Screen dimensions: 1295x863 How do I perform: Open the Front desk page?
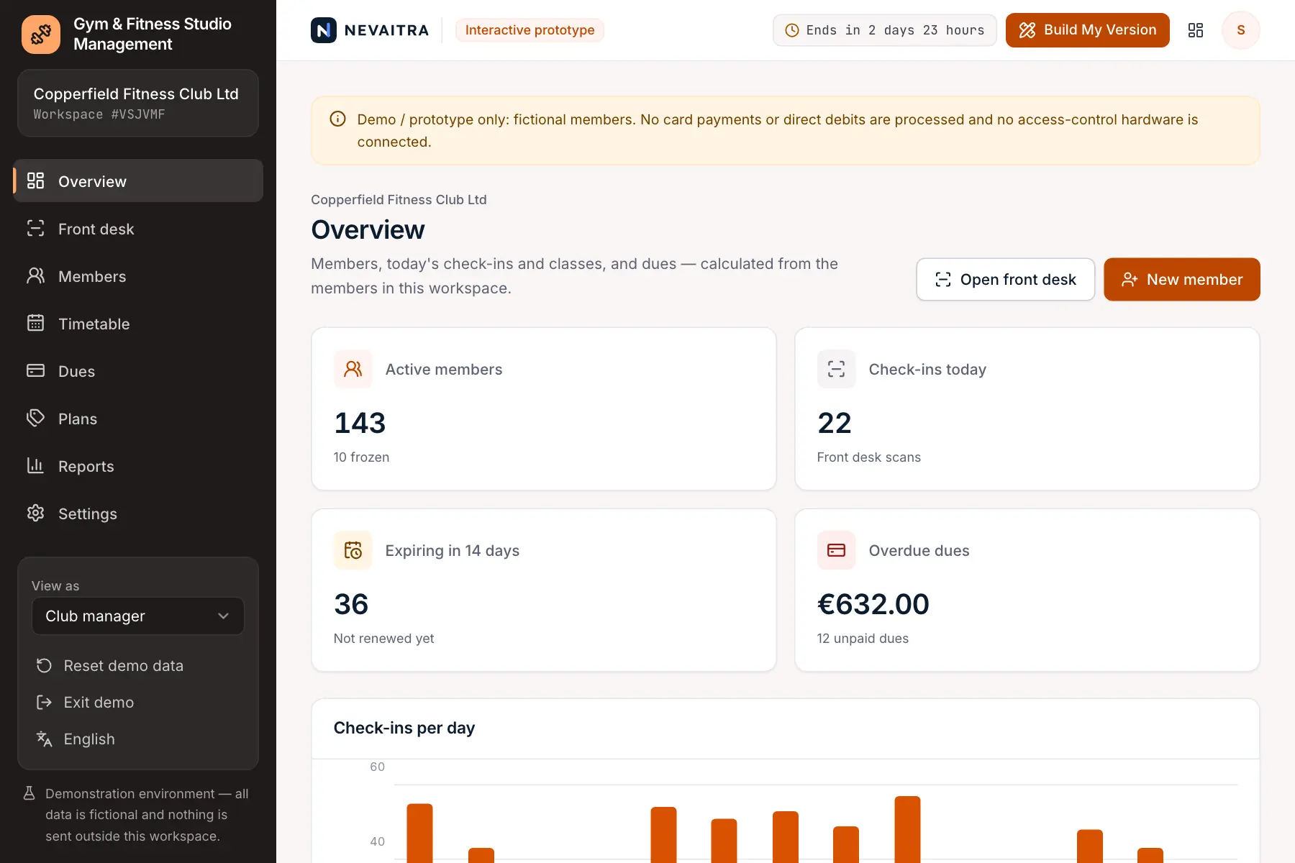click(x=138, y=229)
